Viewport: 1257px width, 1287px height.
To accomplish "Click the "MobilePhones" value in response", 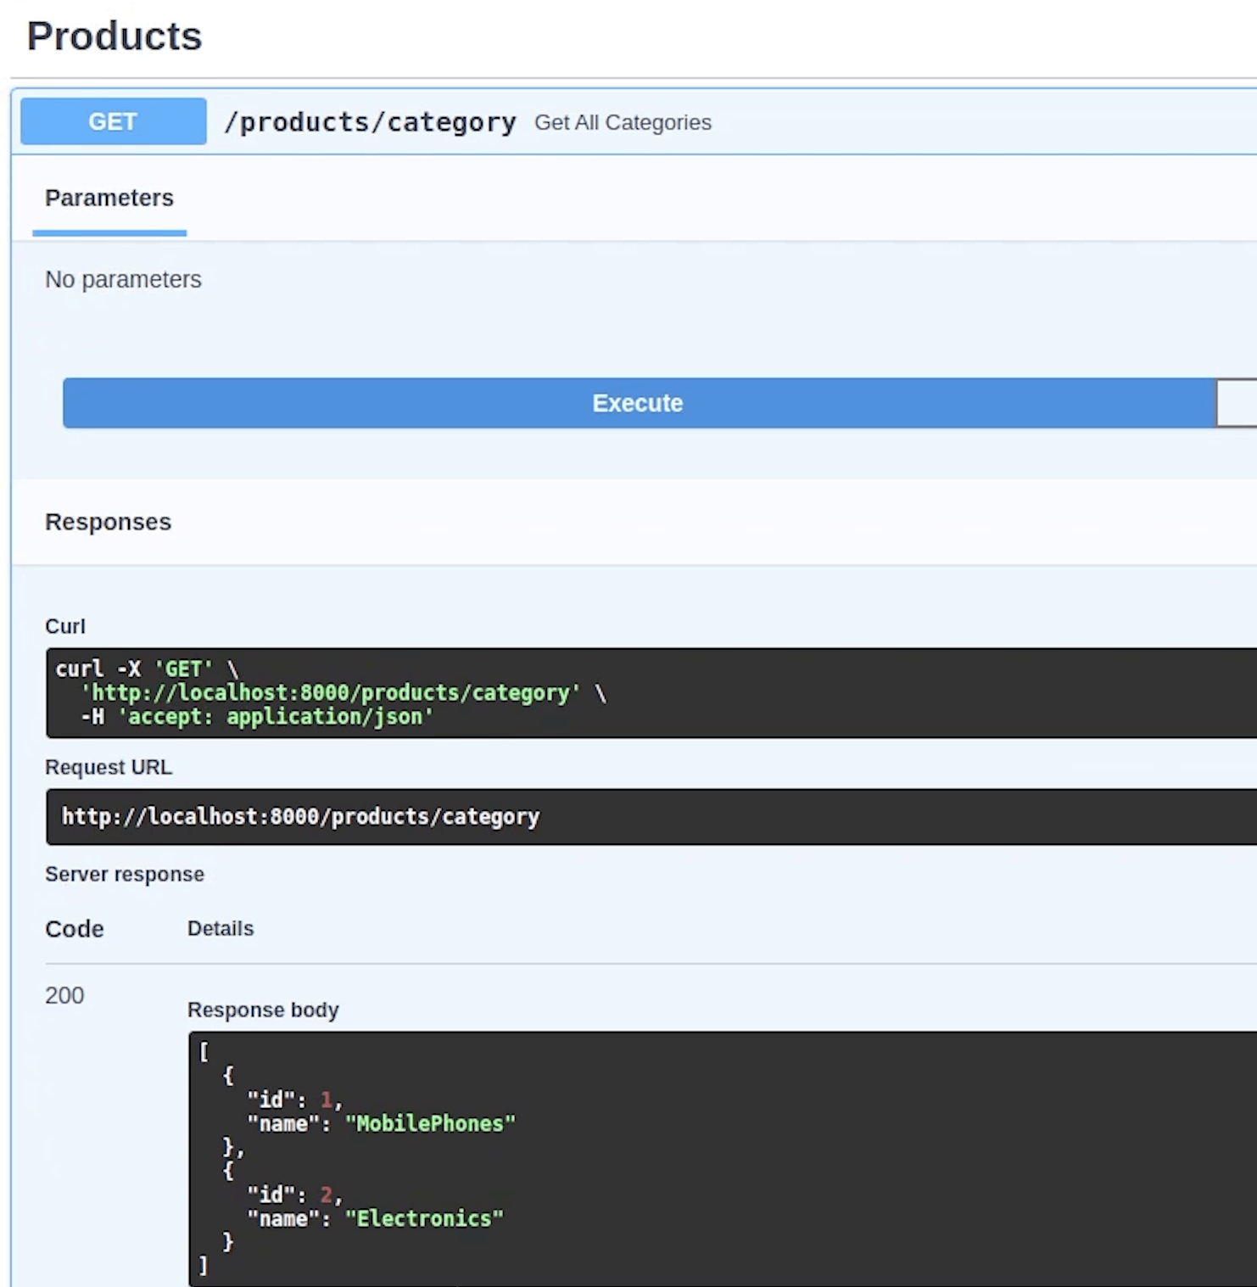I will click(x=430, y=1124).
